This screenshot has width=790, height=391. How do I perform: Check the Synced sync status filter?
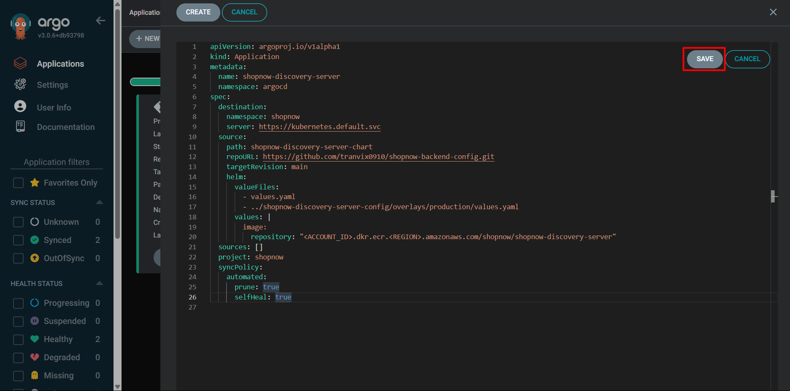(x=18, y=240)
